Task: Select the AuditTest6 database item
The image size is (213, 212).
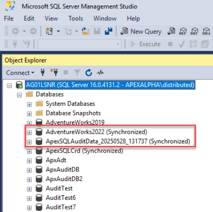Action: [61, 198]
